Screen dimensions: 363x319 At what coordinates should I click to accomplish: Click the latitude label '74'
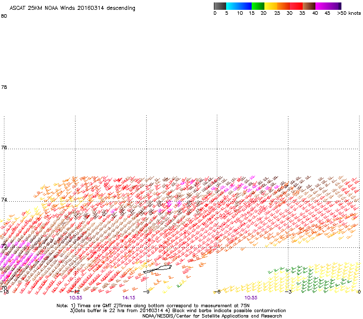(x=4, y=200)
